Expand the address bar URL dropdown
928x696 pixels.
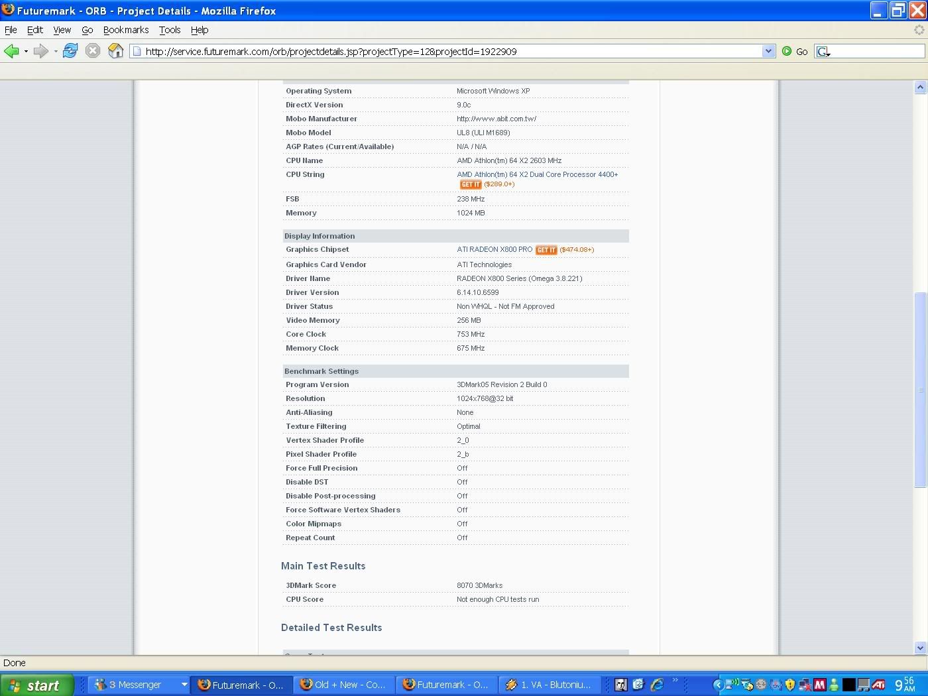pos(768,51)
